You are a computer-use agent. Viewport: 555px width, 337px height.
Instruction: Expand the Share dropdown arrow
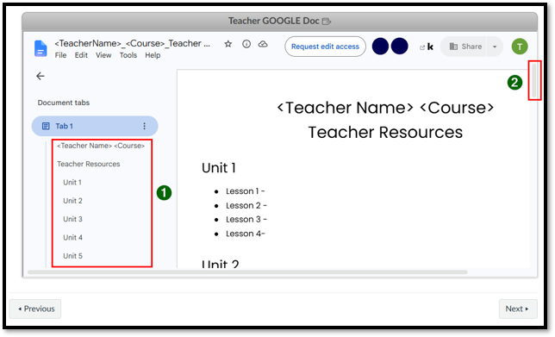495,47
